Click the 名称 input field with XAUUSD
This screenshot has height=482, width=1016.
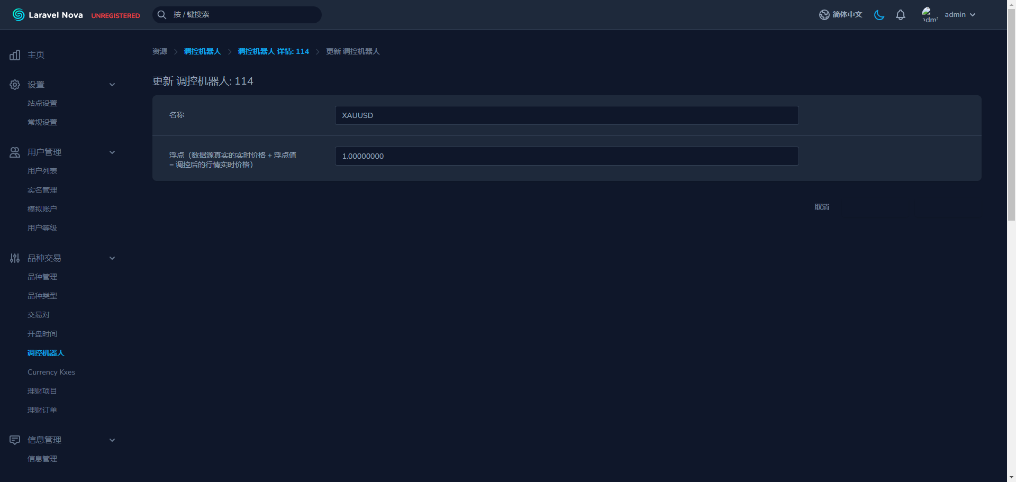(566, 115)
